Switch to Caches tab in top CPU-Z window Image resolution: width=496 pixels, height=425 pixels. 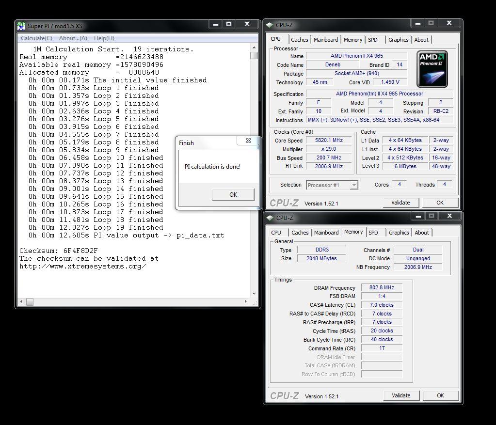click(x=299, y=40)
